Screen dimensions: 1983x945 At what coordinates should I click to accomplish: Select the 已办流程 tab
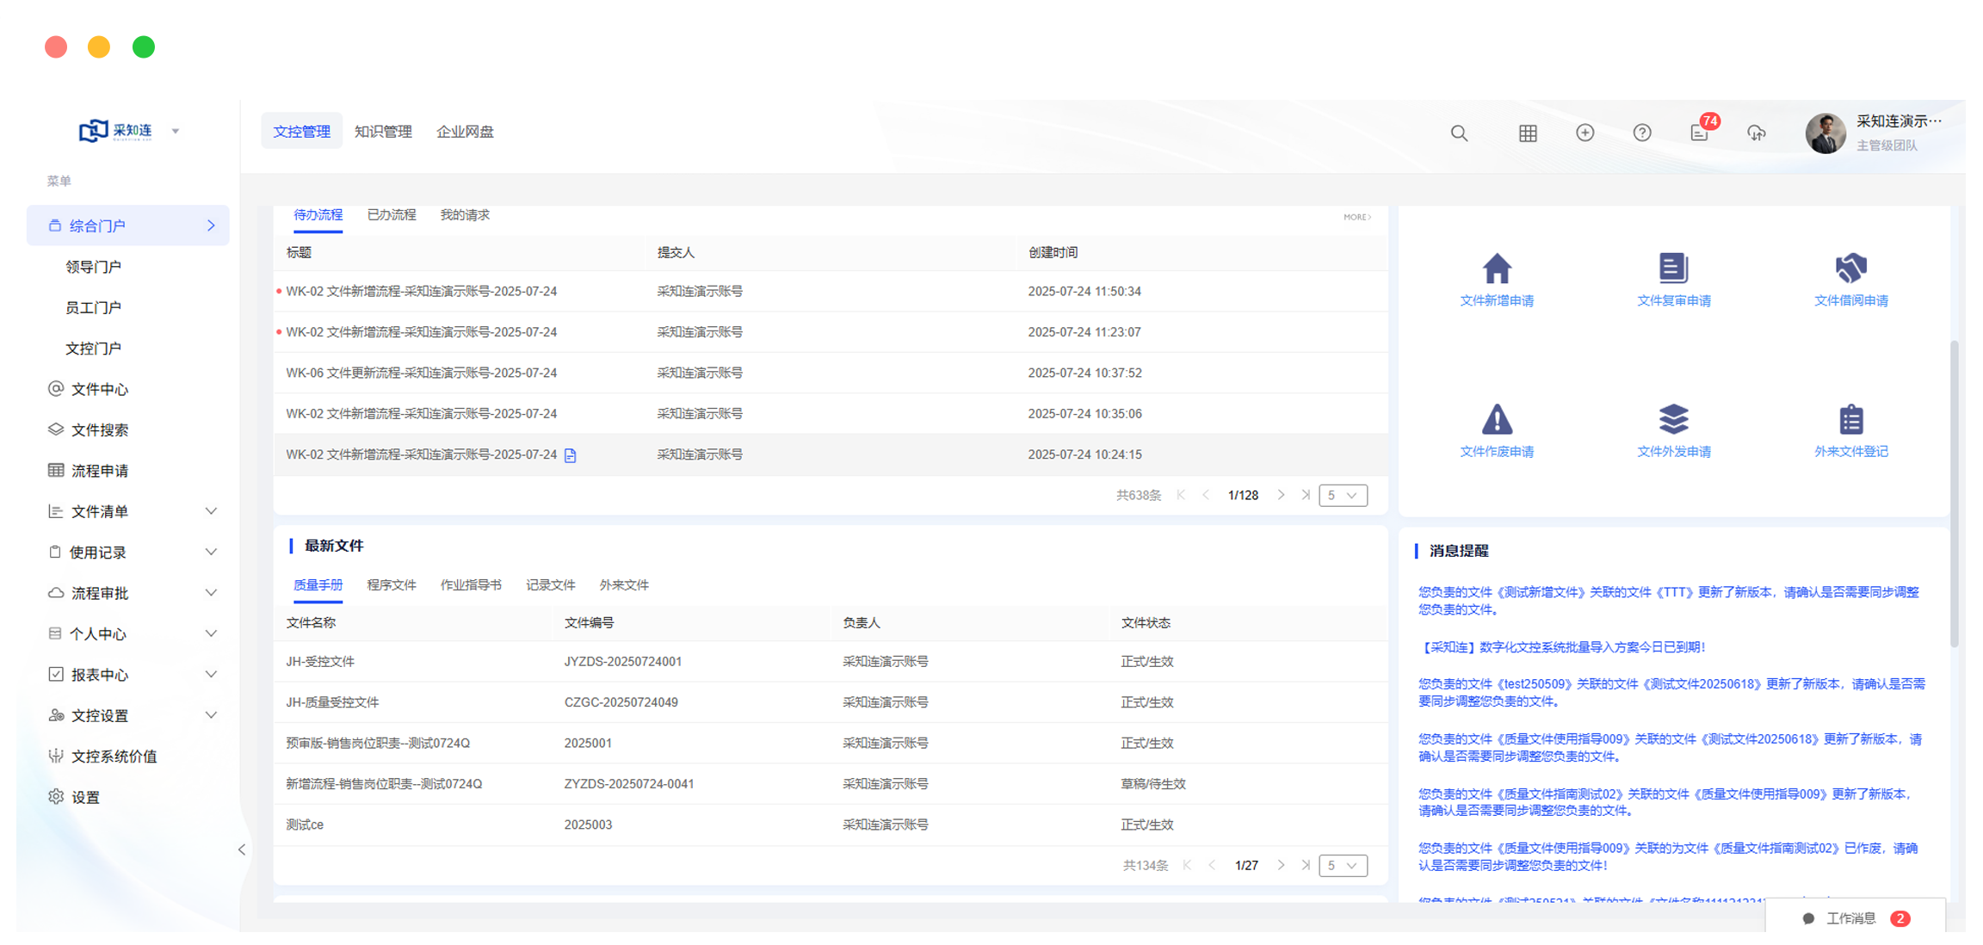[x=392, y=214]
